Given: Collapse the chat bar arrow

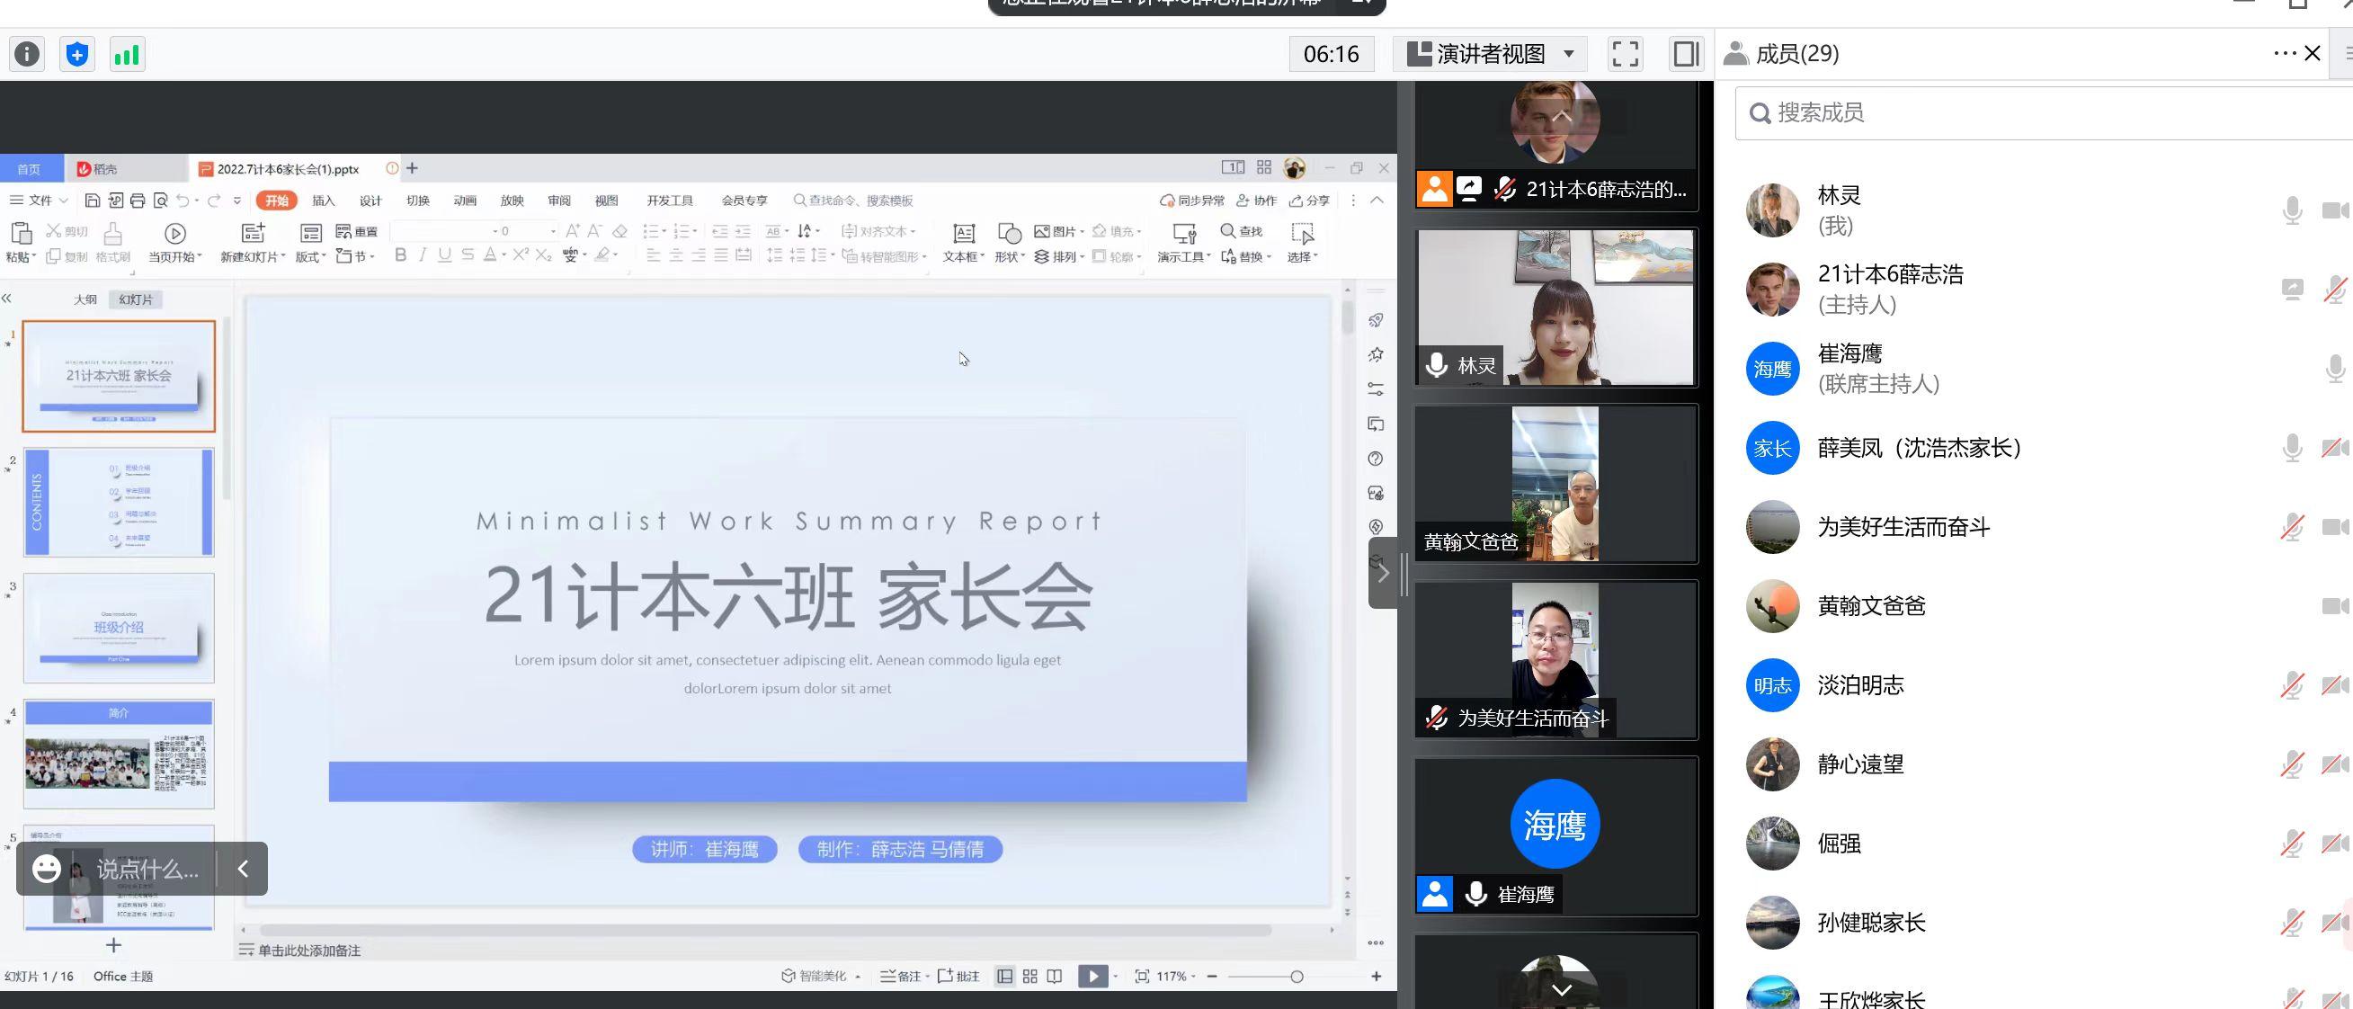Looking at the screenshot, I should (x=243, y=868).
